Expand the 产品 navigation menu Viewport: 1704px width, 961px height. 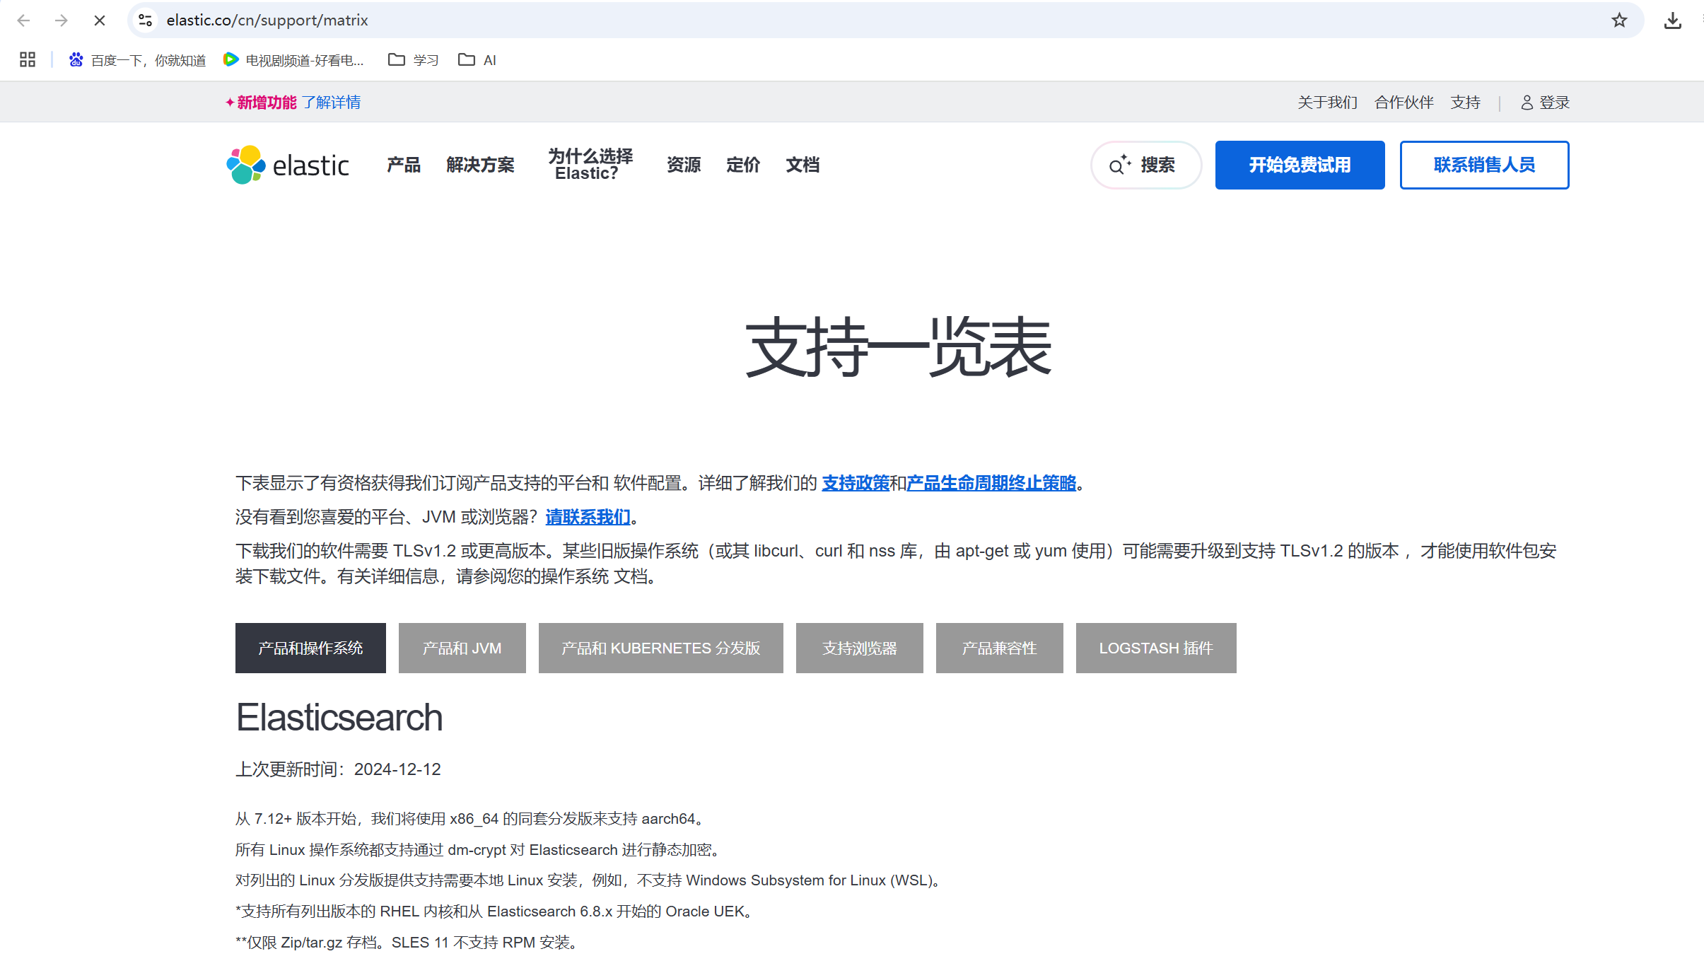pos(404,165)
